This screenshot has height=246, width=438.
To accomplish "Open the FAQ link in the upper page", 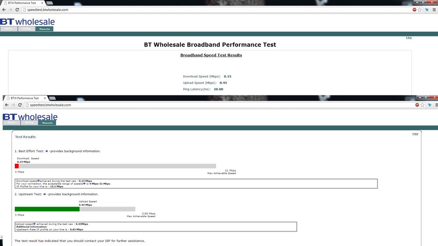I will pos(409,38).
